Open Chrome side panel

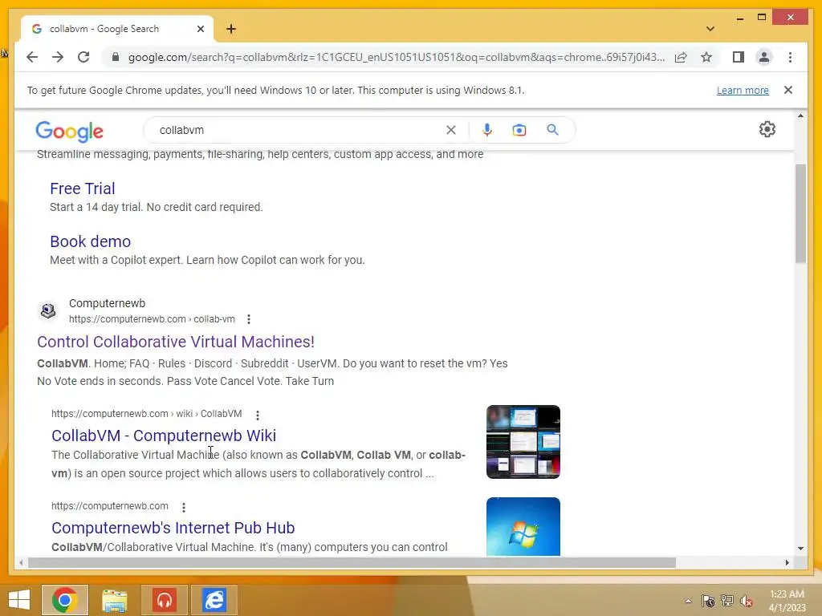[x=739, y=57]
